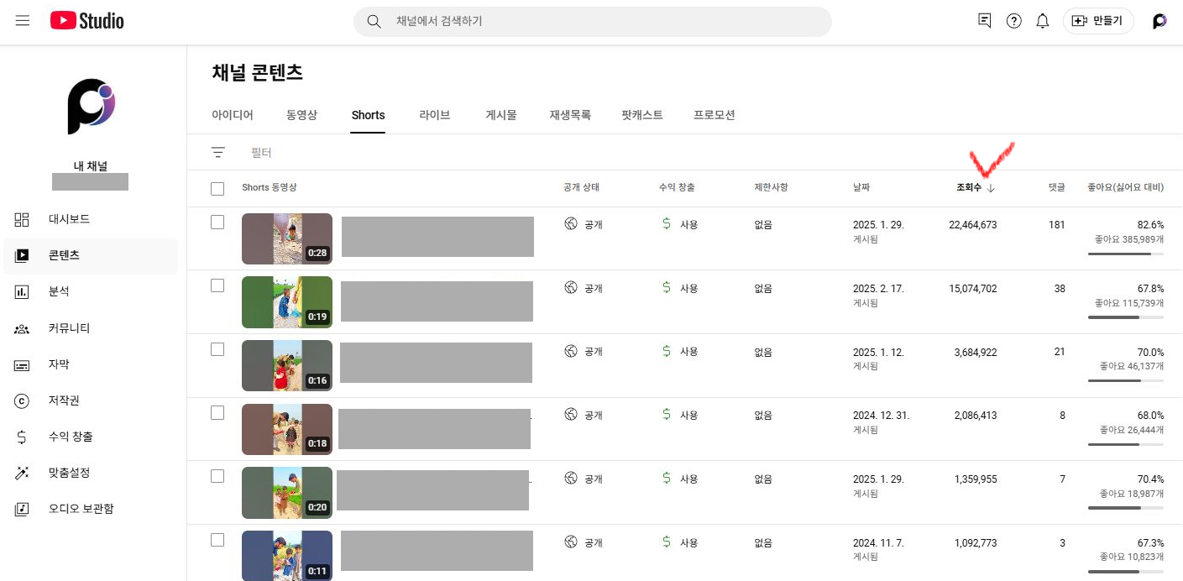Open the hamburger navigation menu
Image resolution: width=1183 pixels, height=581 pixels.
pos(23,21)
